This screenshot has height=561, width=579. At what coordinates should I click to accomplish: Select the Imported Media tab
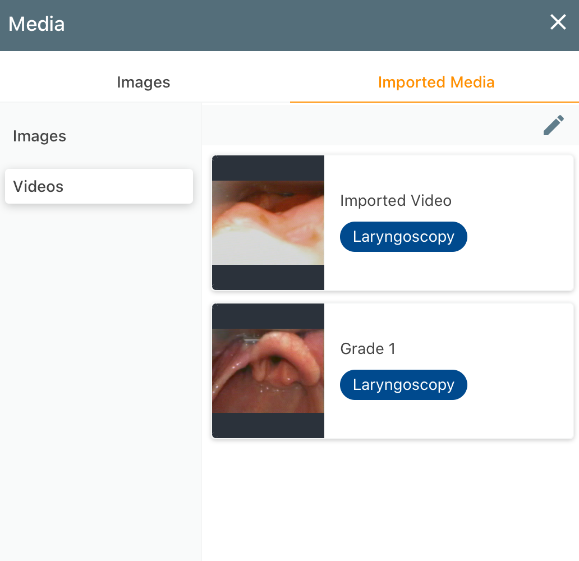(x=436, y=82)
